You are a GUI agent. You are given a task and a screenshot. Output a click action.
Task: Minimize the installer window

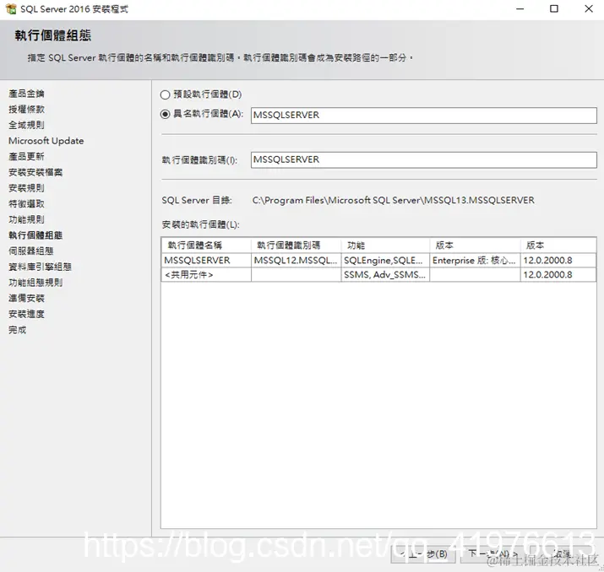click(x=520, y=8)
